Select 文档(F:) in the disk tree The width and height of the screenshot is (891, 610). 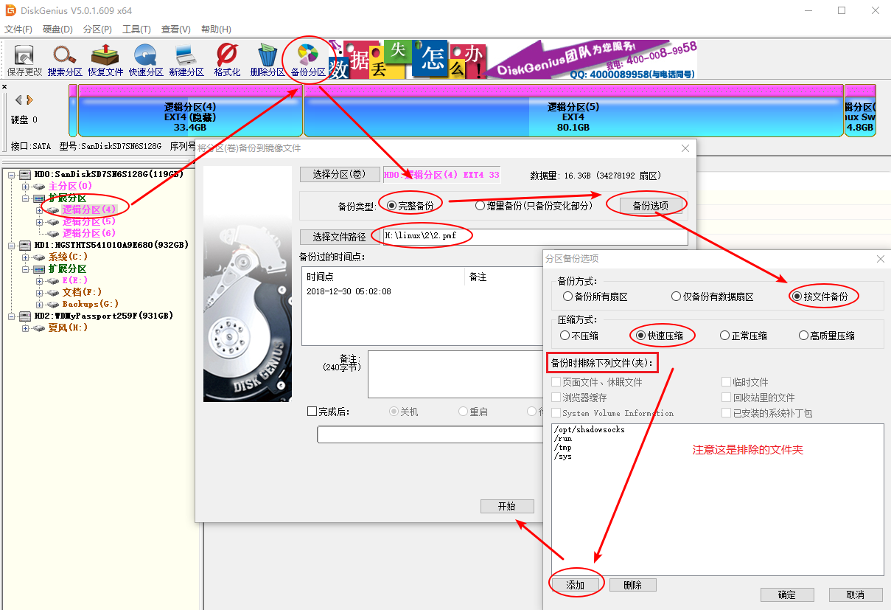pyautogui.click(x=82, y=292)
